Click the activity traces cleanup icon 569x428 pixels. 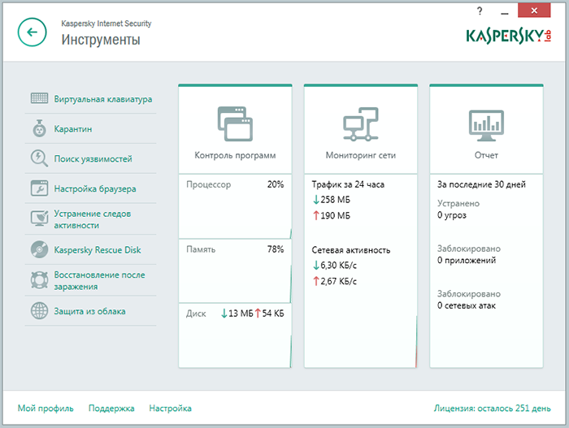coord(39,218)
